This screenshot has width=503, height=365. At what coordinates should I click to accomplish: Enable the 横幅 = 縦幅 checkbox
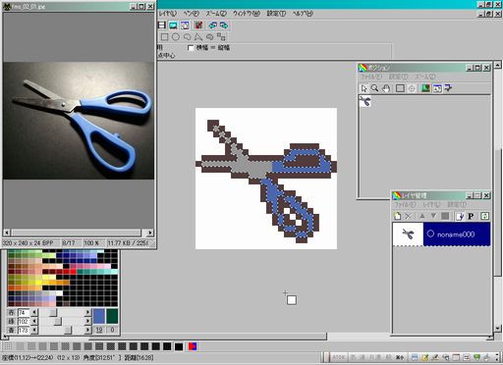(x=191, y=48)
